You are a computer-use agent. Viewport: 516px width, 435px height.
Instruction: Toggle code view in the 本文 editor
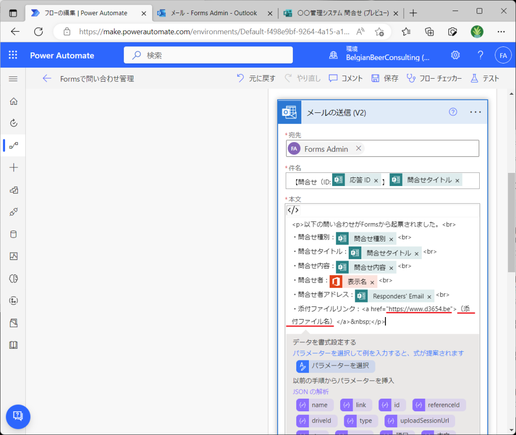pos(293,210)
